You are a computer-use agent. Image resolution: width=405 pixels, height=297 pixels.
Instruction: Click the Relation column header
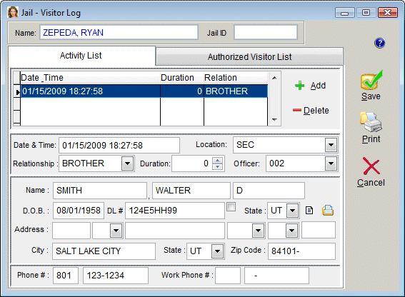click(236, 78)
